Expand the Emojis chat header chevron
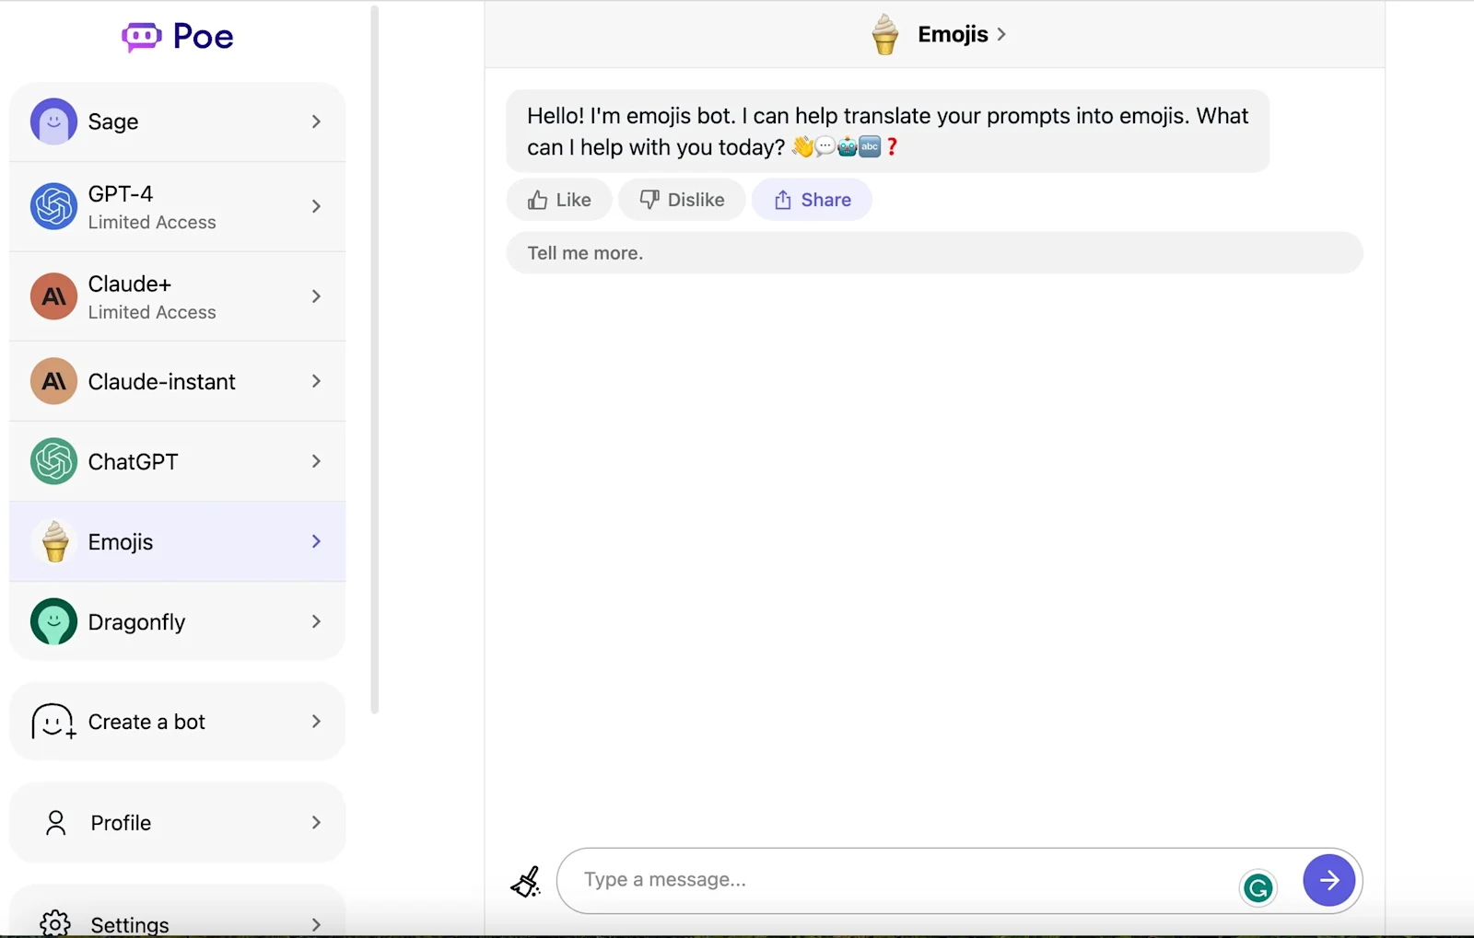Image resolution: width=1474 pixels, height=938 pixels. click(1001, 34)
